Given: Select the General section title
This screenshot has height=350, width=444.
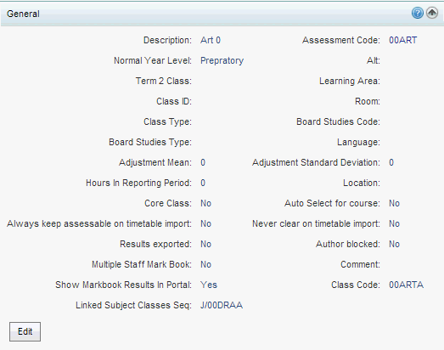Looking at the screenshot, I should pyautogui.click(x=23, y=14).
